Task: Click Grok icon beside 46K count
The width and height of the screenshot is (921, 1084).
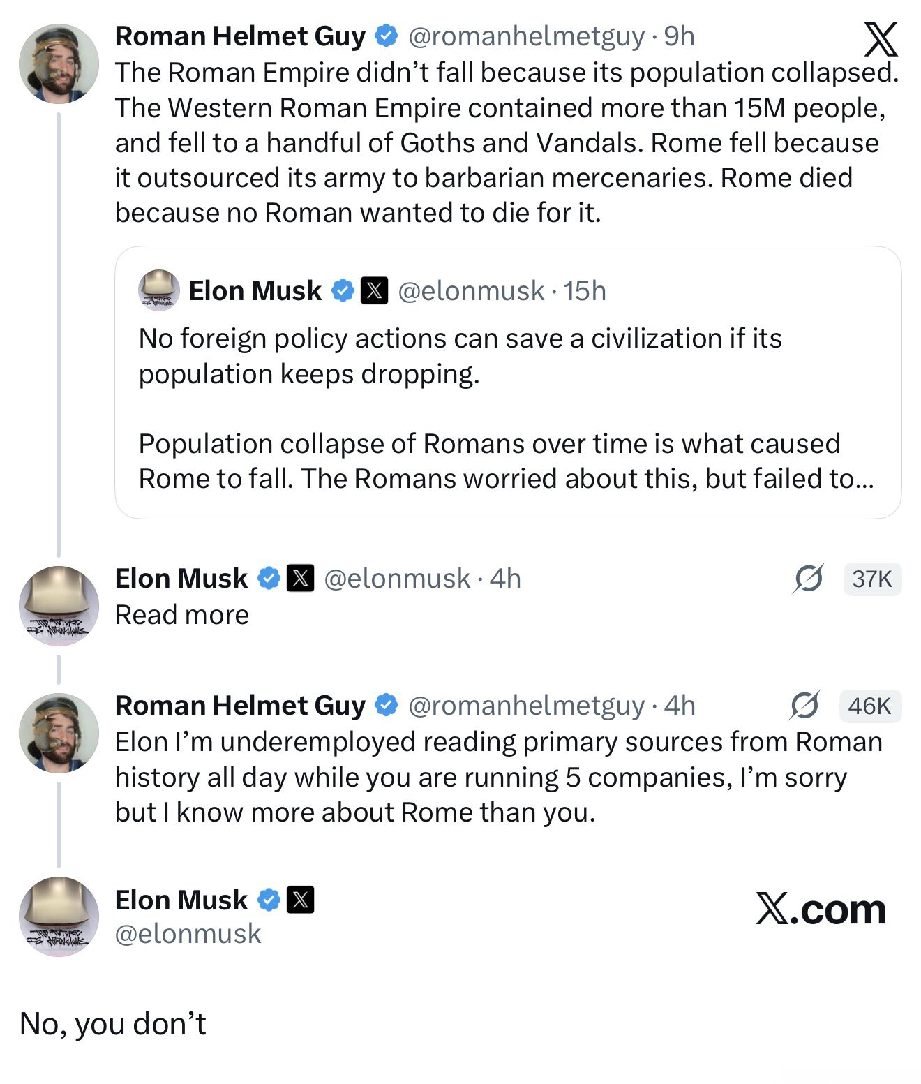Action: point(804,706)
